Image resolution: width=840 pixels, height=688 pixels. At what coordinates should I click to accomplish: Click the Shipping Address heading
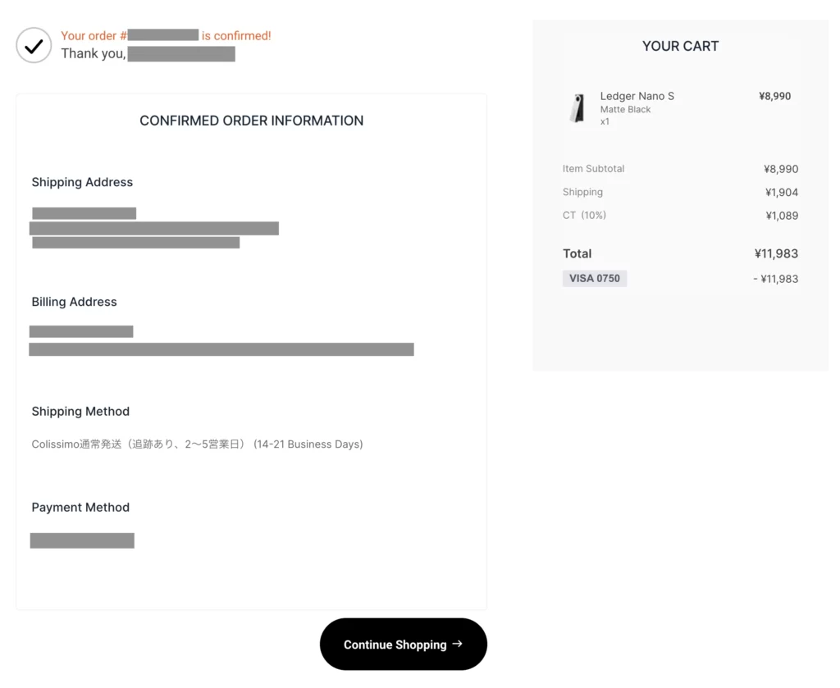(82, 182)
